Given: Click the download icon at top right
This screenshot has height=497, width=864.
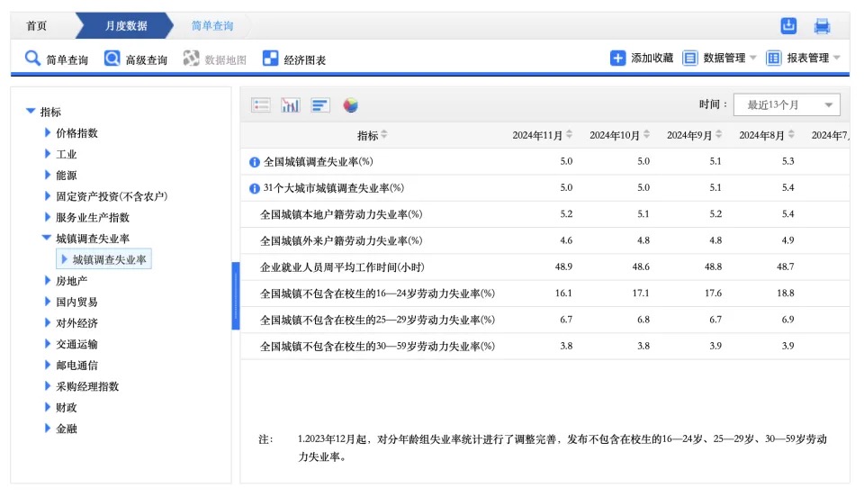Looking at the screenshot, I should (788, 26).
